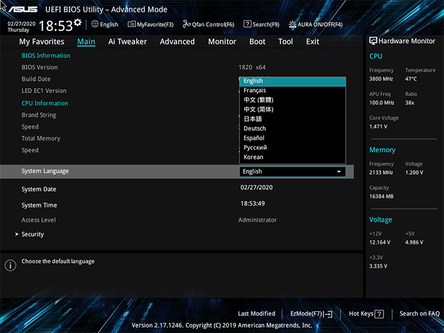Select Korean language option
The width and height of the screenshot is (444, 333).
click(292, 157)
